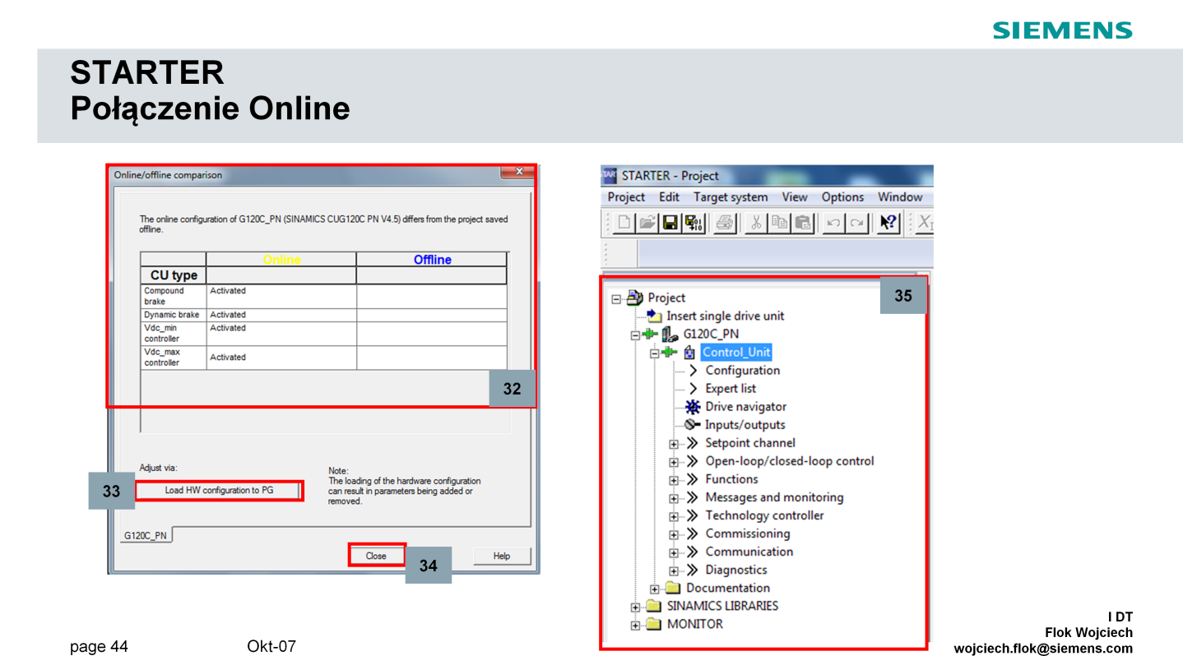Expand the SINAMICS LIBRARIES node
Viewport: 1183px width, 665px height.
[x=635, y=607]
